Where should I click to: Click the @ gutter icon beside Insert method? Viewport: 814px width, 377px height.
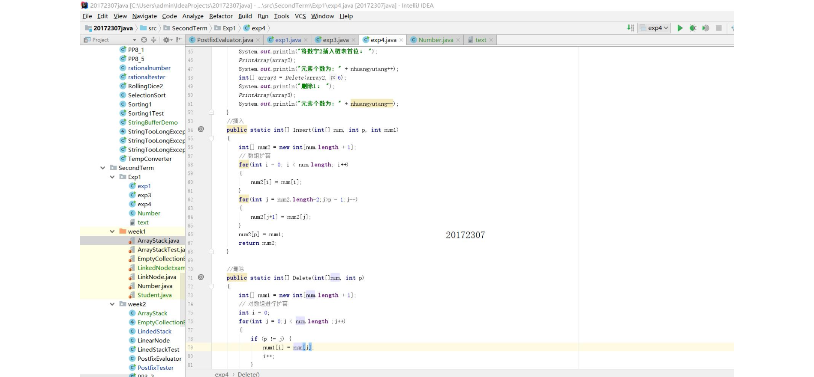click(x=201, y=129)
